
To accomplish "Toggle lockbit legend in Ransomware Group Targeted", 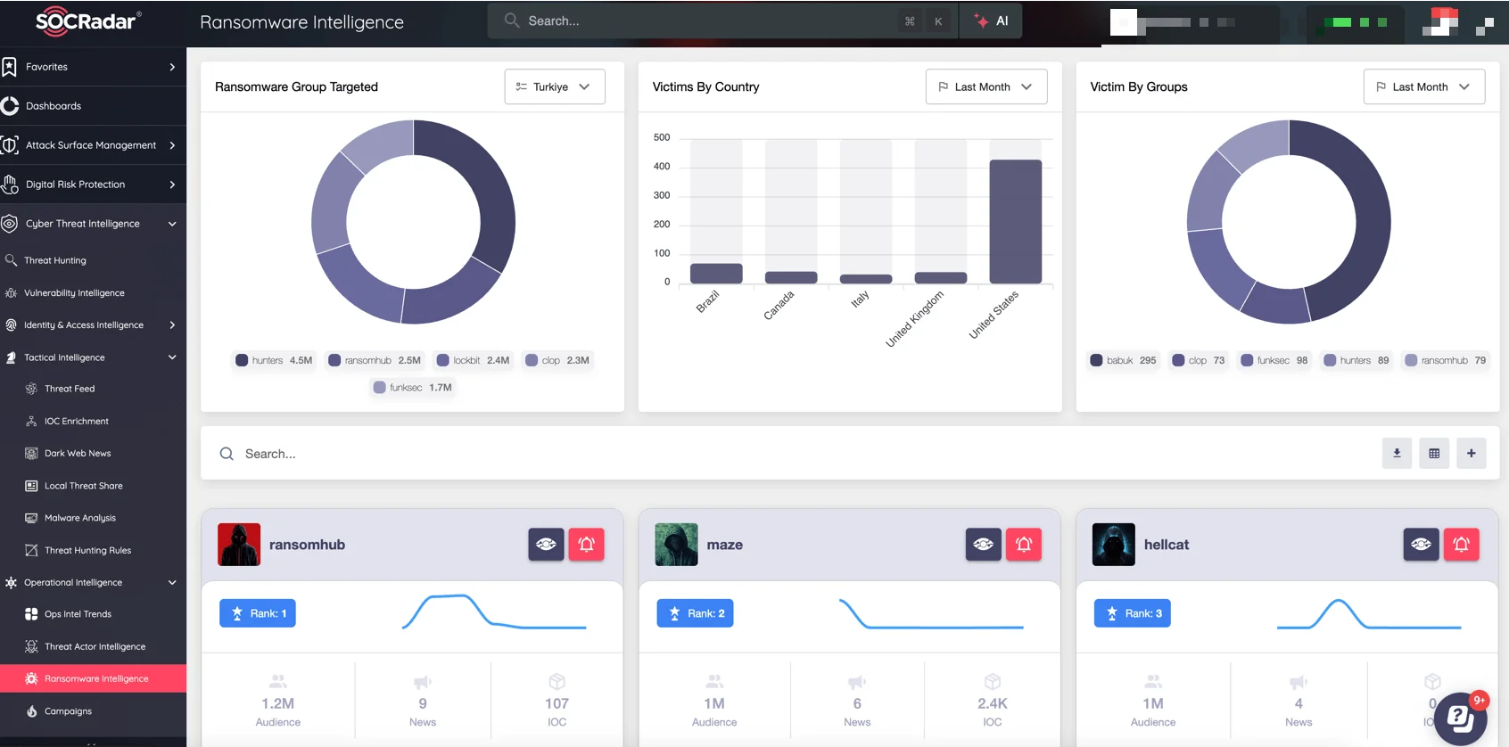I will [x=473, y=360].
